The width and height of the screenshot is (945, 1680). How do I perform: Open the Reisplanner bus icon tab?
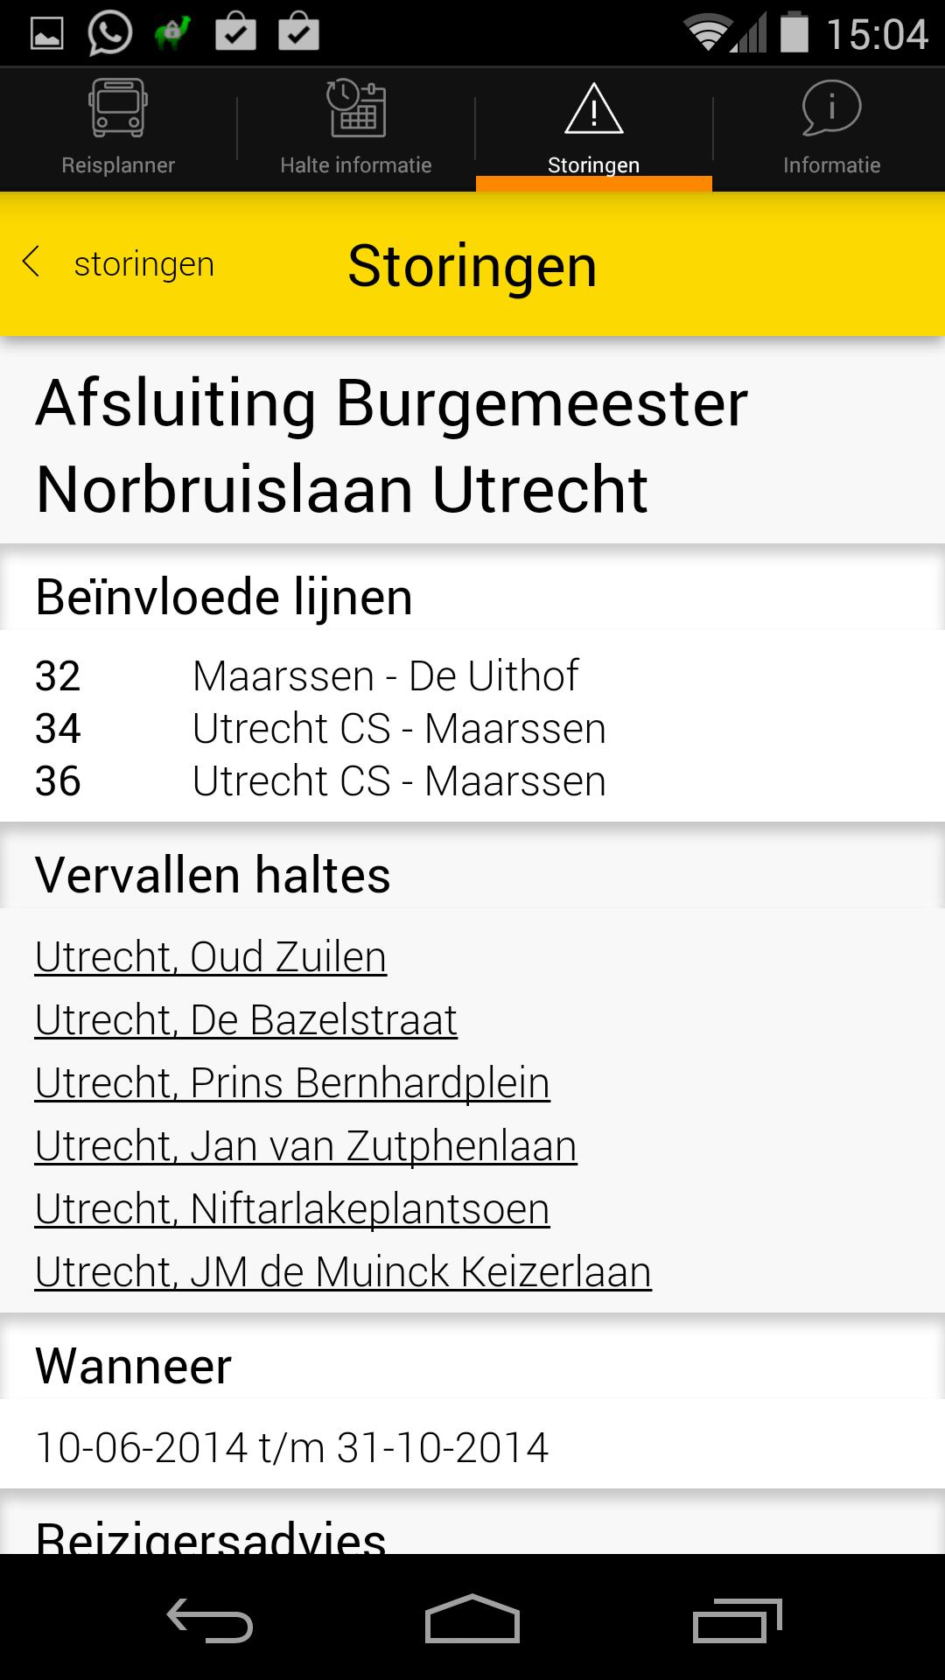click(118, 108)
